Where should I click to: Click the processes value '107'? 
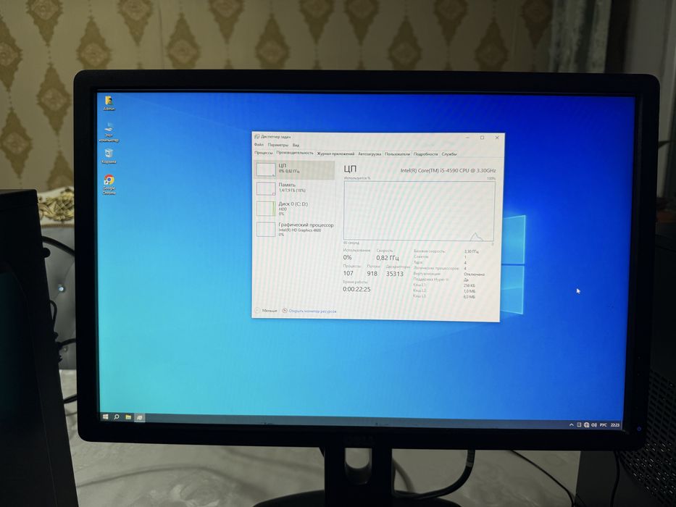tap(349, 273)
